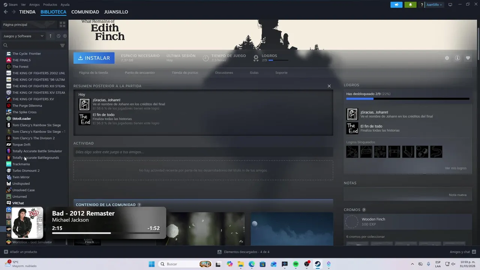Open Punto de encuentro link
The height and width of the screenshot is (270, 480).
tap(139, 73)
